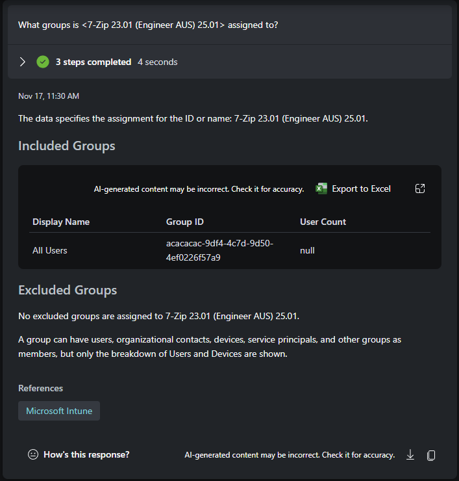459x481 pixels.
Task: Click the Nov 17, 11:30 AM timestamp
Action: point(49,96)
